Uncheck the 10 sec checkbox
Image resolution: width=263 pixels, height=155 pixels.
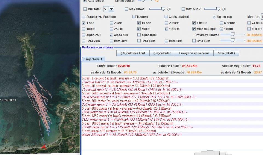pyautogui.click(x=139, y=23)
